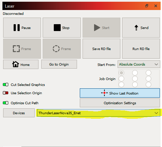
Task: Open the Start From Absolute Coords dropdown
Action: pyautogui.click(x=139, y=64)
